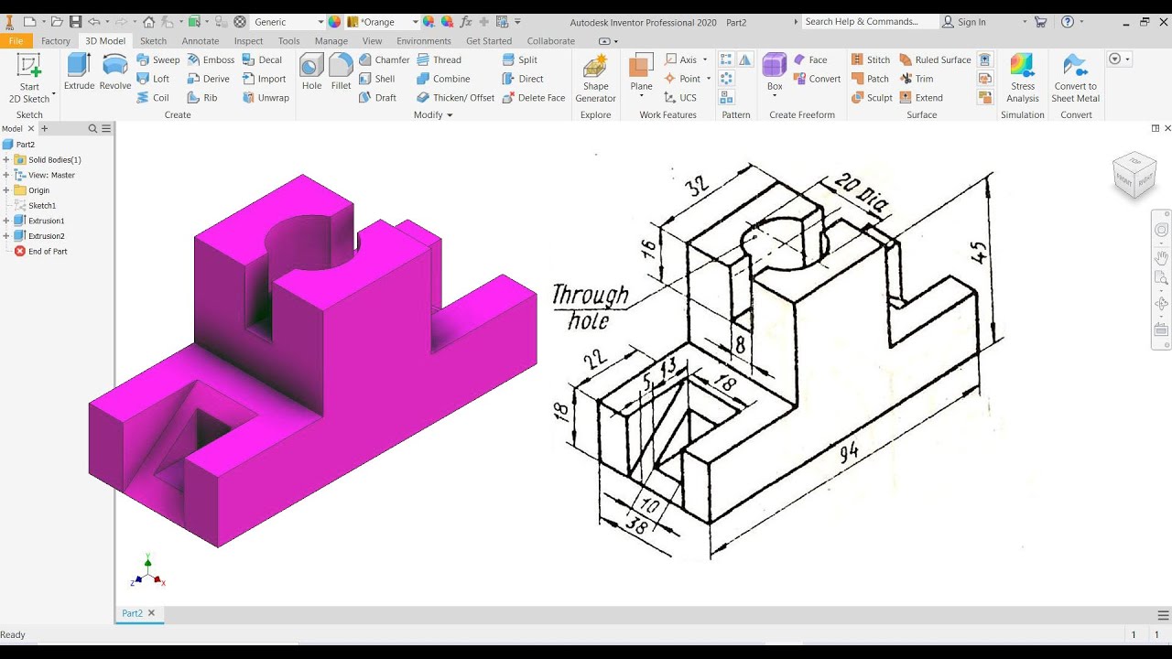The height and width of the screenshot is (659, 1172).
Task: Open the Axis dropdown arrow
Action: tap(705, 59)
